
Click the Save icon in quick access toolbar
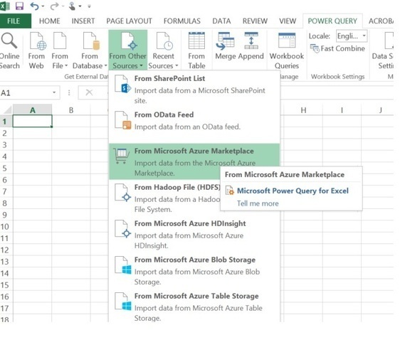(19, 6)
